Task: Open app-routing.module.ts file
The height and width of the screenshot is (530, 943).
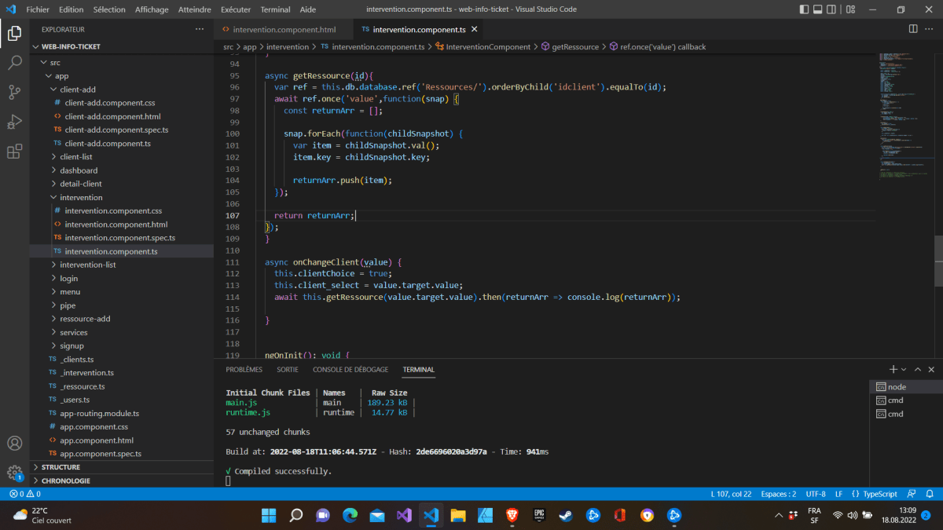Action: pyautogui.click(x=122, y=413)
